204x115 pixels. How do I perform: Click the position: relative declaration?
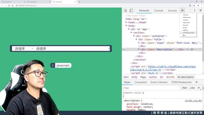point(140,104)
